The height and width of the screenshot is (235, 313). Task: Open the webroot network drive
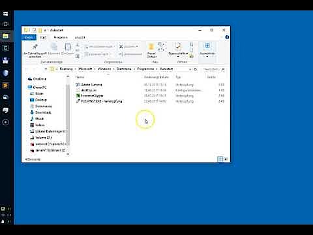click(x=48, y=144)
